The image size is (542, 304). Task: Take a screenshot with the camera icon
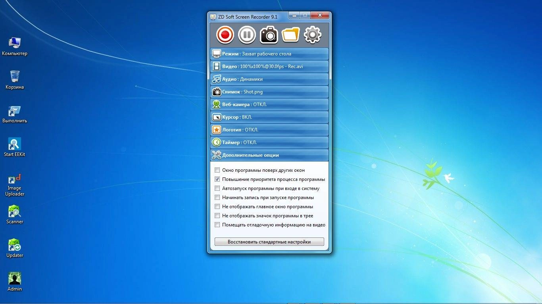269,35
